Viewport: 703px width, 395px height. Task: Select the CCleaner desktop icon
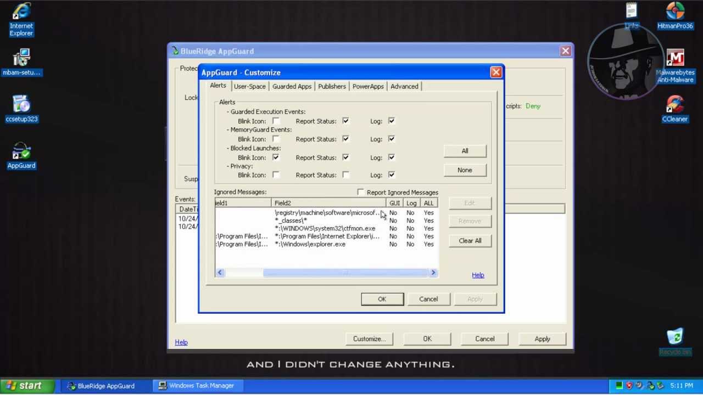(x=675, y=109)
